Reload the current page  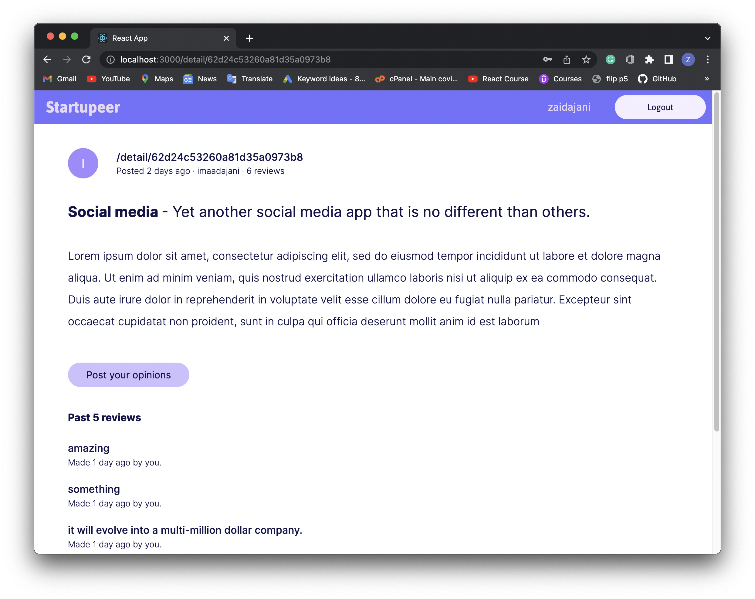coord(86,59)
